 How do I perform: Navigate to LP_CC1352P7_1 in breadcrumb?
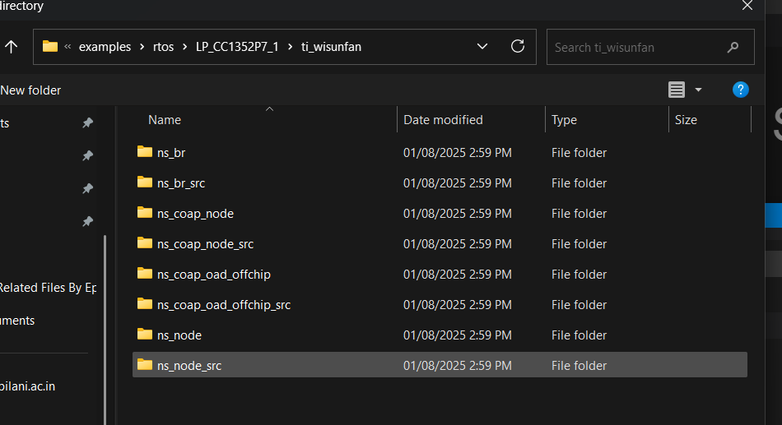point(237,47)
